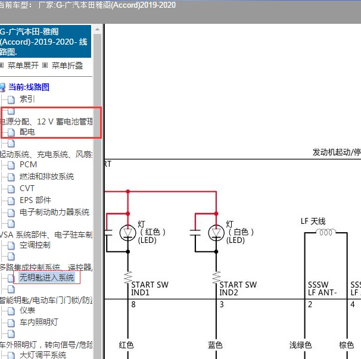The height and width of the screenshot is (359, 361).
Task: Click the blue G-广汽本田-雅阁 title header
Action: click(45, 42)
